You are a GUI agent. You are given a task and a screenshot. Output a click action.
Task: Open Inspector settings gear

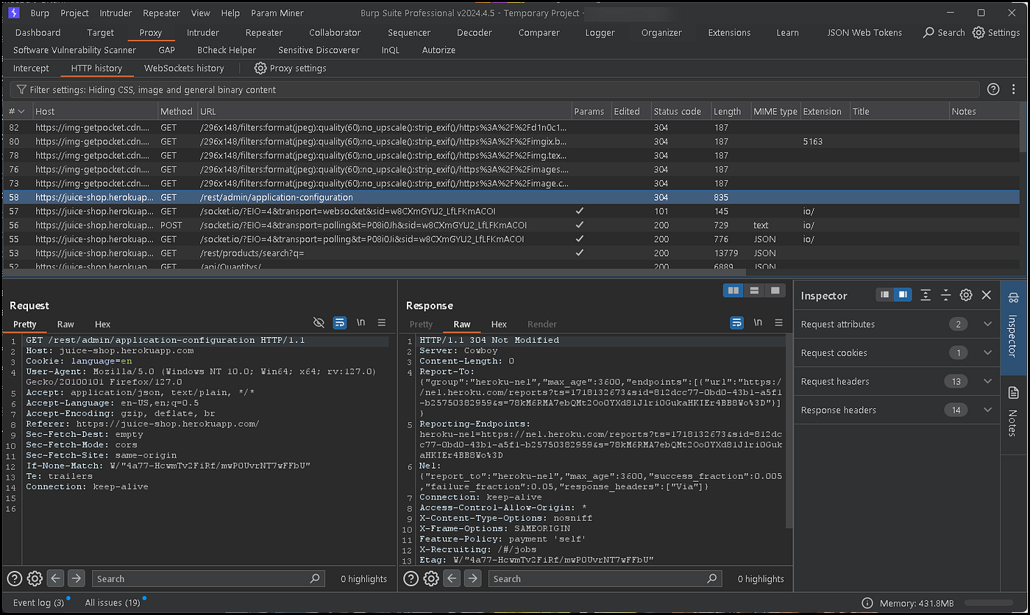click(x=966, y=295)
